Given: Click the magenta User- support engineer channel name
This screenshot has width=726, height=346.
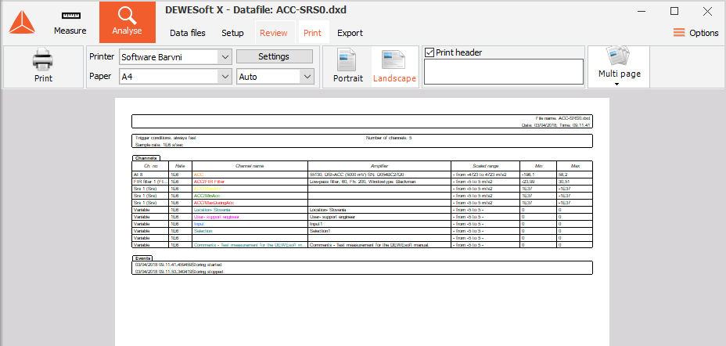Looking at the screenshot, I should [216, 217].
